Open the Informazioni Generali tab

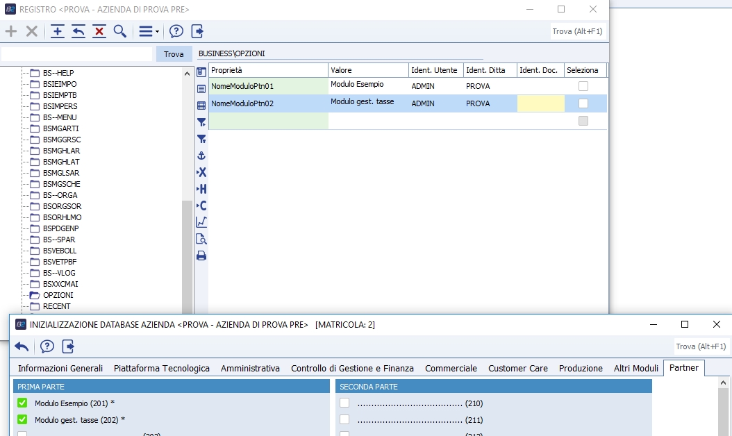(60, 369)
